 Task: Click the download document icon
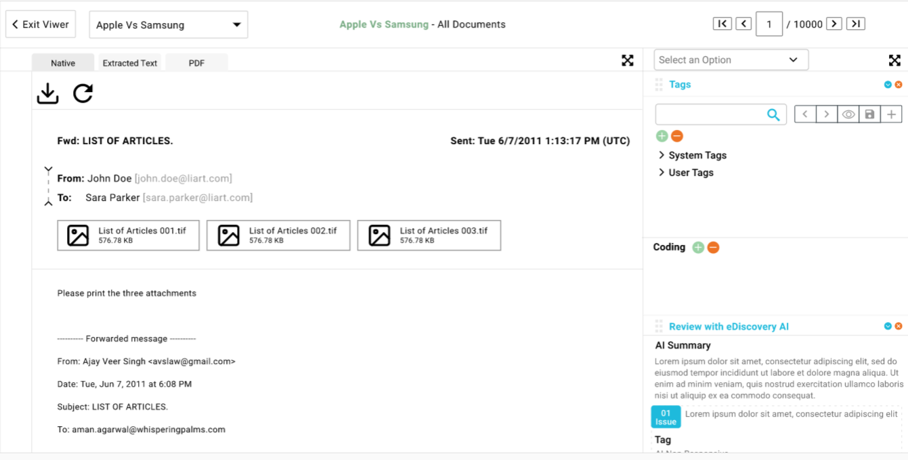tap(47, 93)
